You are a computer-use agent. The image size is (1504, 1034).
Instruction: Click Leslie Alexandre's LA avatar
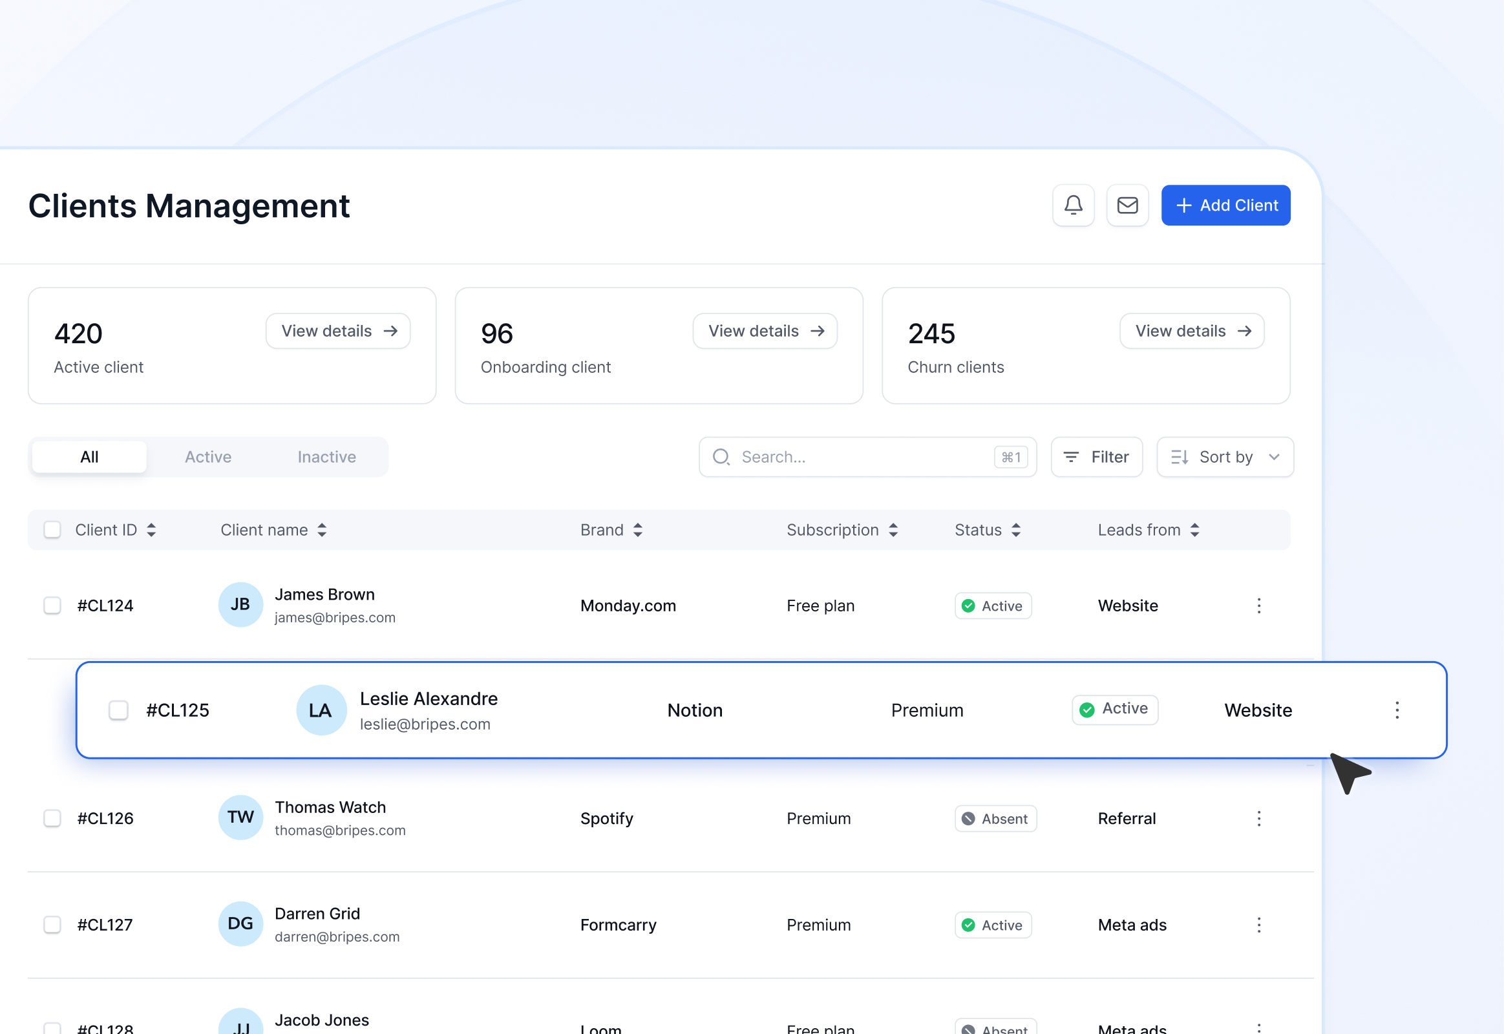321,710
